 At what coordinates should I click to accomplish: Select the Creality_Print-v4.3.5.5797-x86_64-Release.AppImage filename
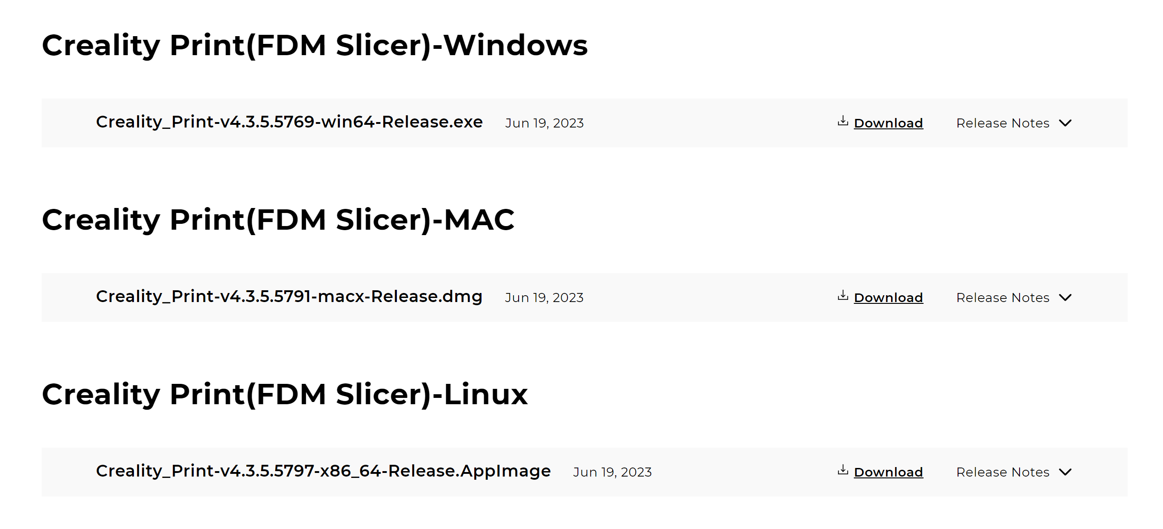323,471
